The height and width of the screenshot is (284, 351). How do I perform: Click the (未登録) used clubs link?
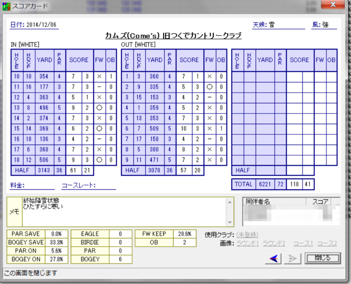pyautogui.click(x=247, y=235)
